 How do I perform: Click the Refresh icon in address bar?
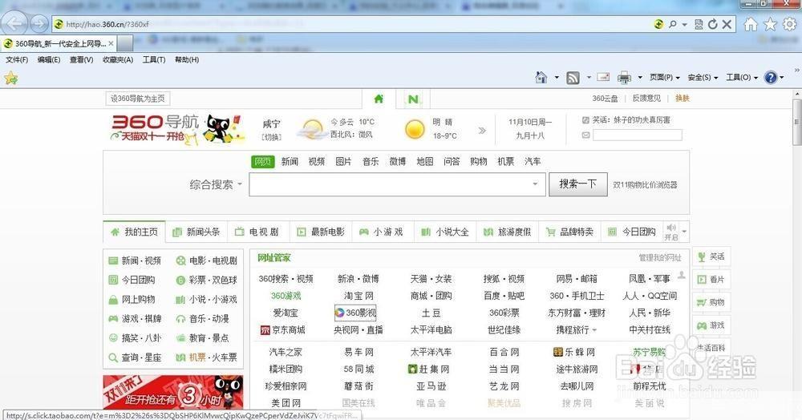712,24
